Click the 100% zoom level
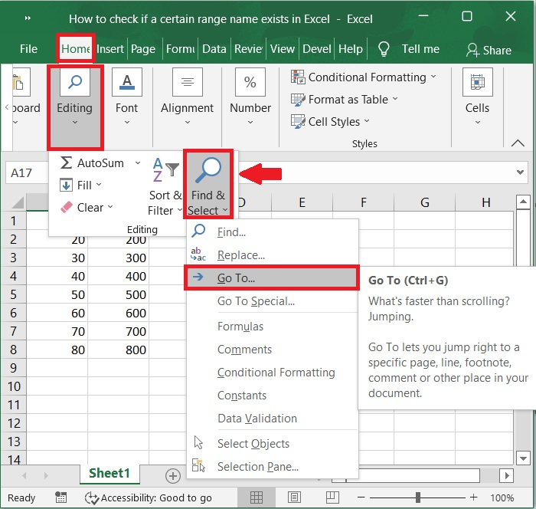The image size is (536, 509). click(x=502, y=498)
